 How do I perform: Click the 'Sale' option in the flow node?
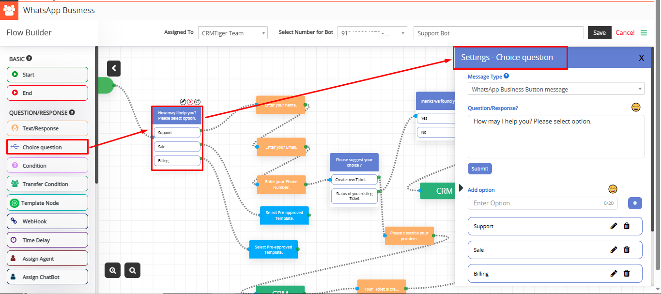coord(177,147)
